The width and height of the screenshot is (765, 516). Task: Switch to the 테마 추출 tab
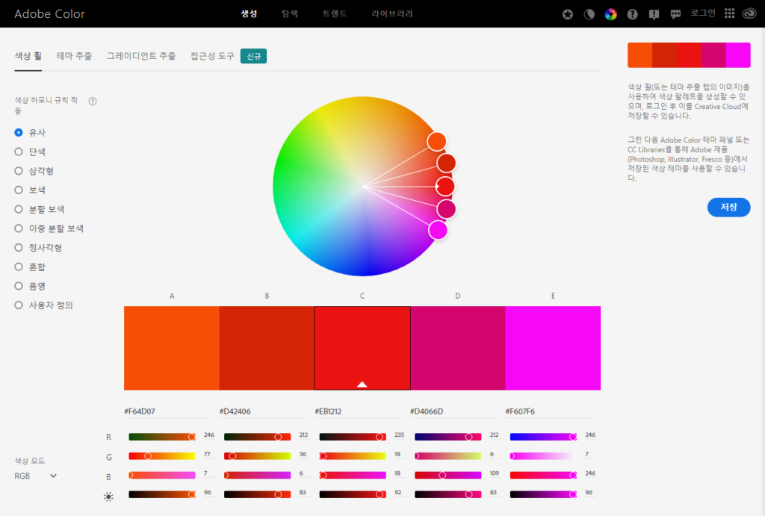click(x=74, y=56)
